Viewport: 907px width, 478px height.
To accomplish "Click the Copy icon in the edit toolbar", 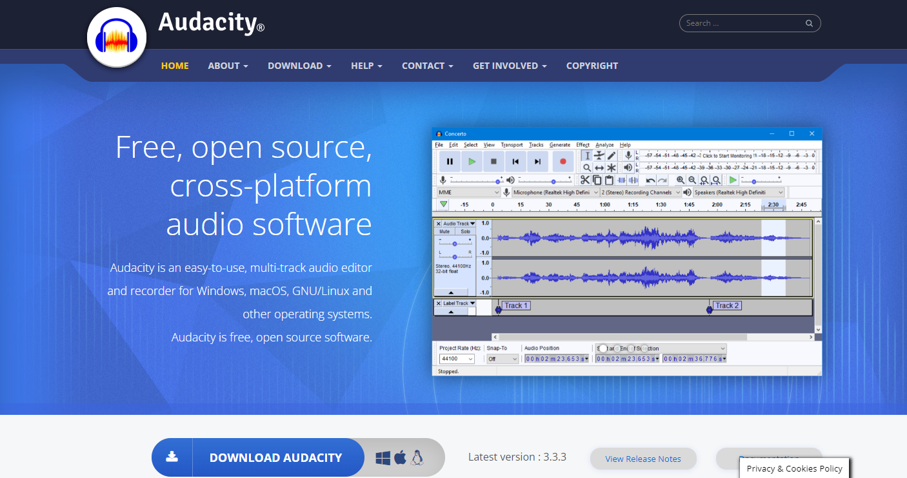I will (x=597, y=180).
